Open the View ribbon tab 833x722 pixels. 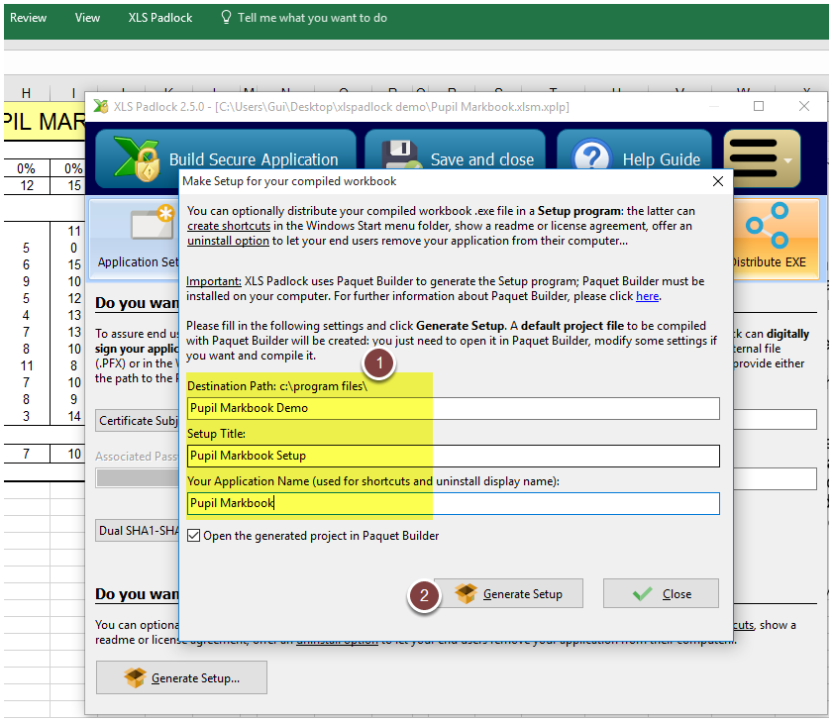tap(88, 18)
